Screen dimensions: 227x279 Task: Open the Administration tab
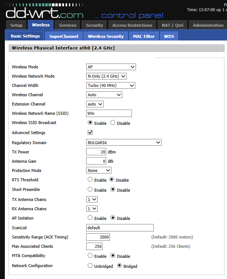pos(208,25)
